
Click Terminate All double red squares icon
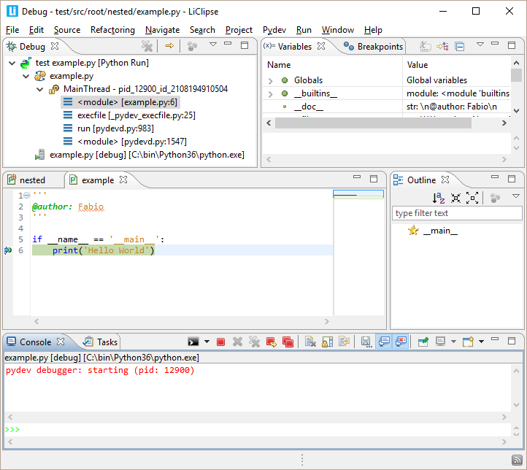point(288,342)
